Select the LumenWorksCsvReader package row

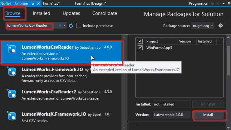[x=61, y=52]
